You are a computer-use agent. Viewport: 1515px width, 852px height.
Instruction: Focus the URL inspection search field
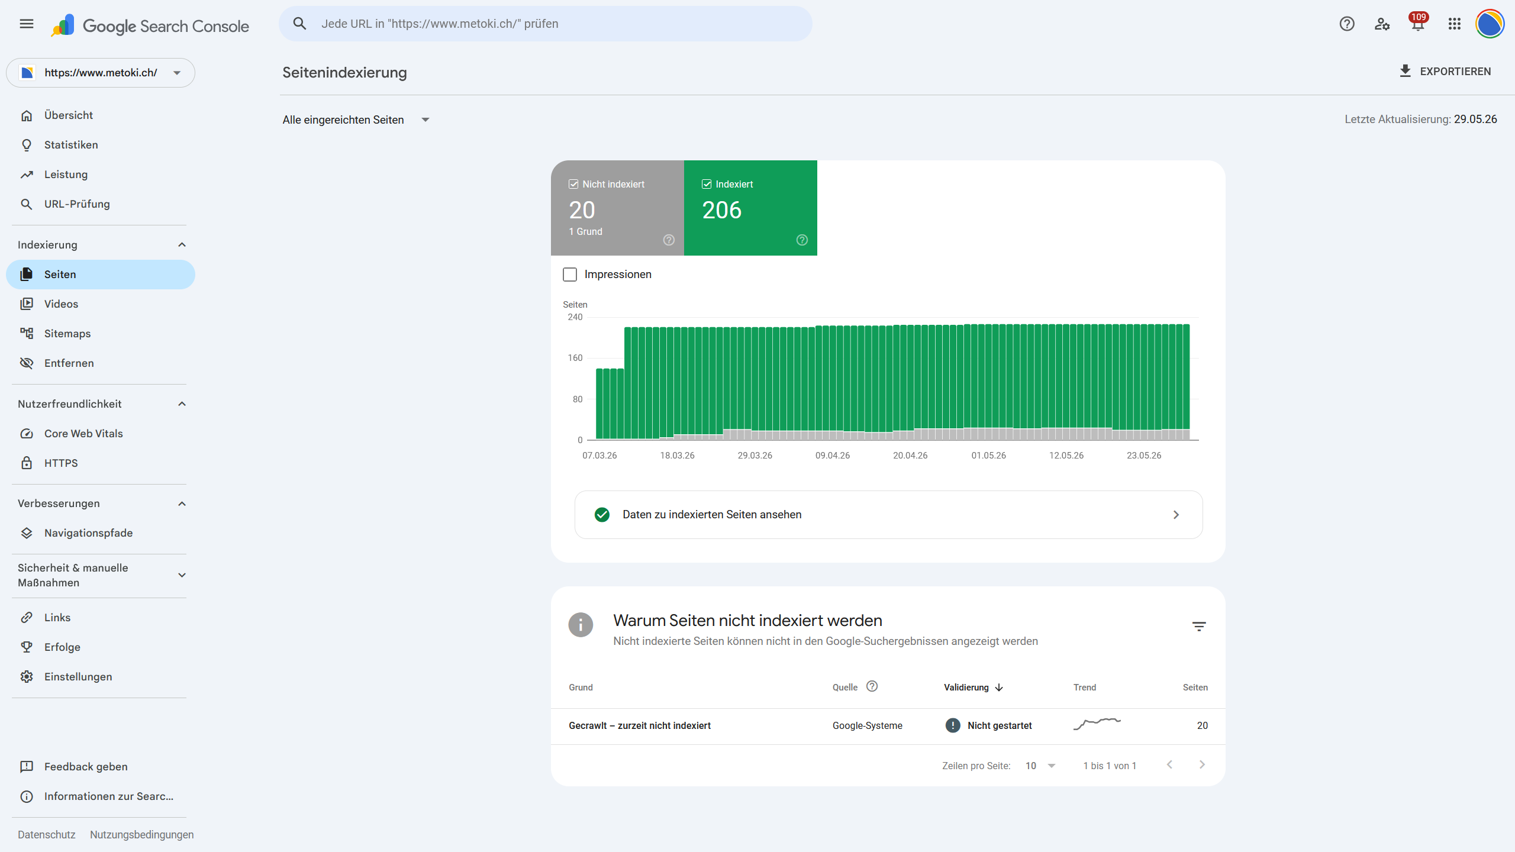tap(546, 24)
